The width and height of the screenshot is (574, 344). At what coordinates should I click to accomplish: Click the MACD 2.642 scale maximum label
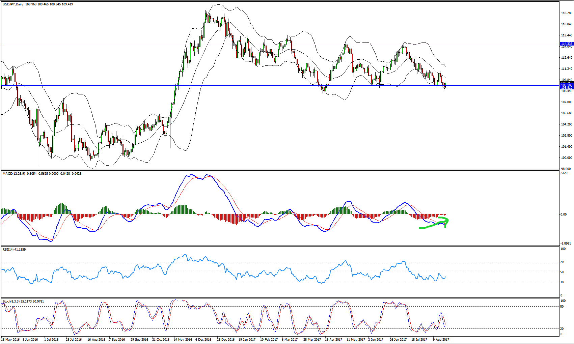click(x=564, y=173)
